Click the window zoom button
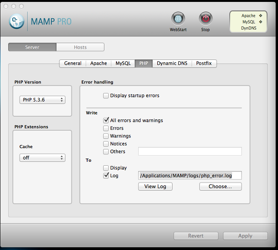 [22, 6]
